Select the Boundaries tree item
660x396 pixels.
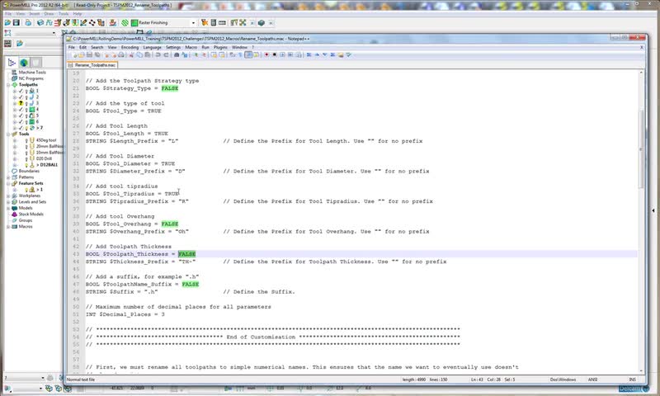(29, 172)
